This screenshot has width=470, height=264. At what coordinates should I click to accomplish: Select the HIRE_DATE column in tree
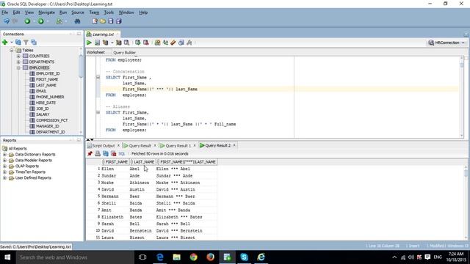(x=46, y=103)
